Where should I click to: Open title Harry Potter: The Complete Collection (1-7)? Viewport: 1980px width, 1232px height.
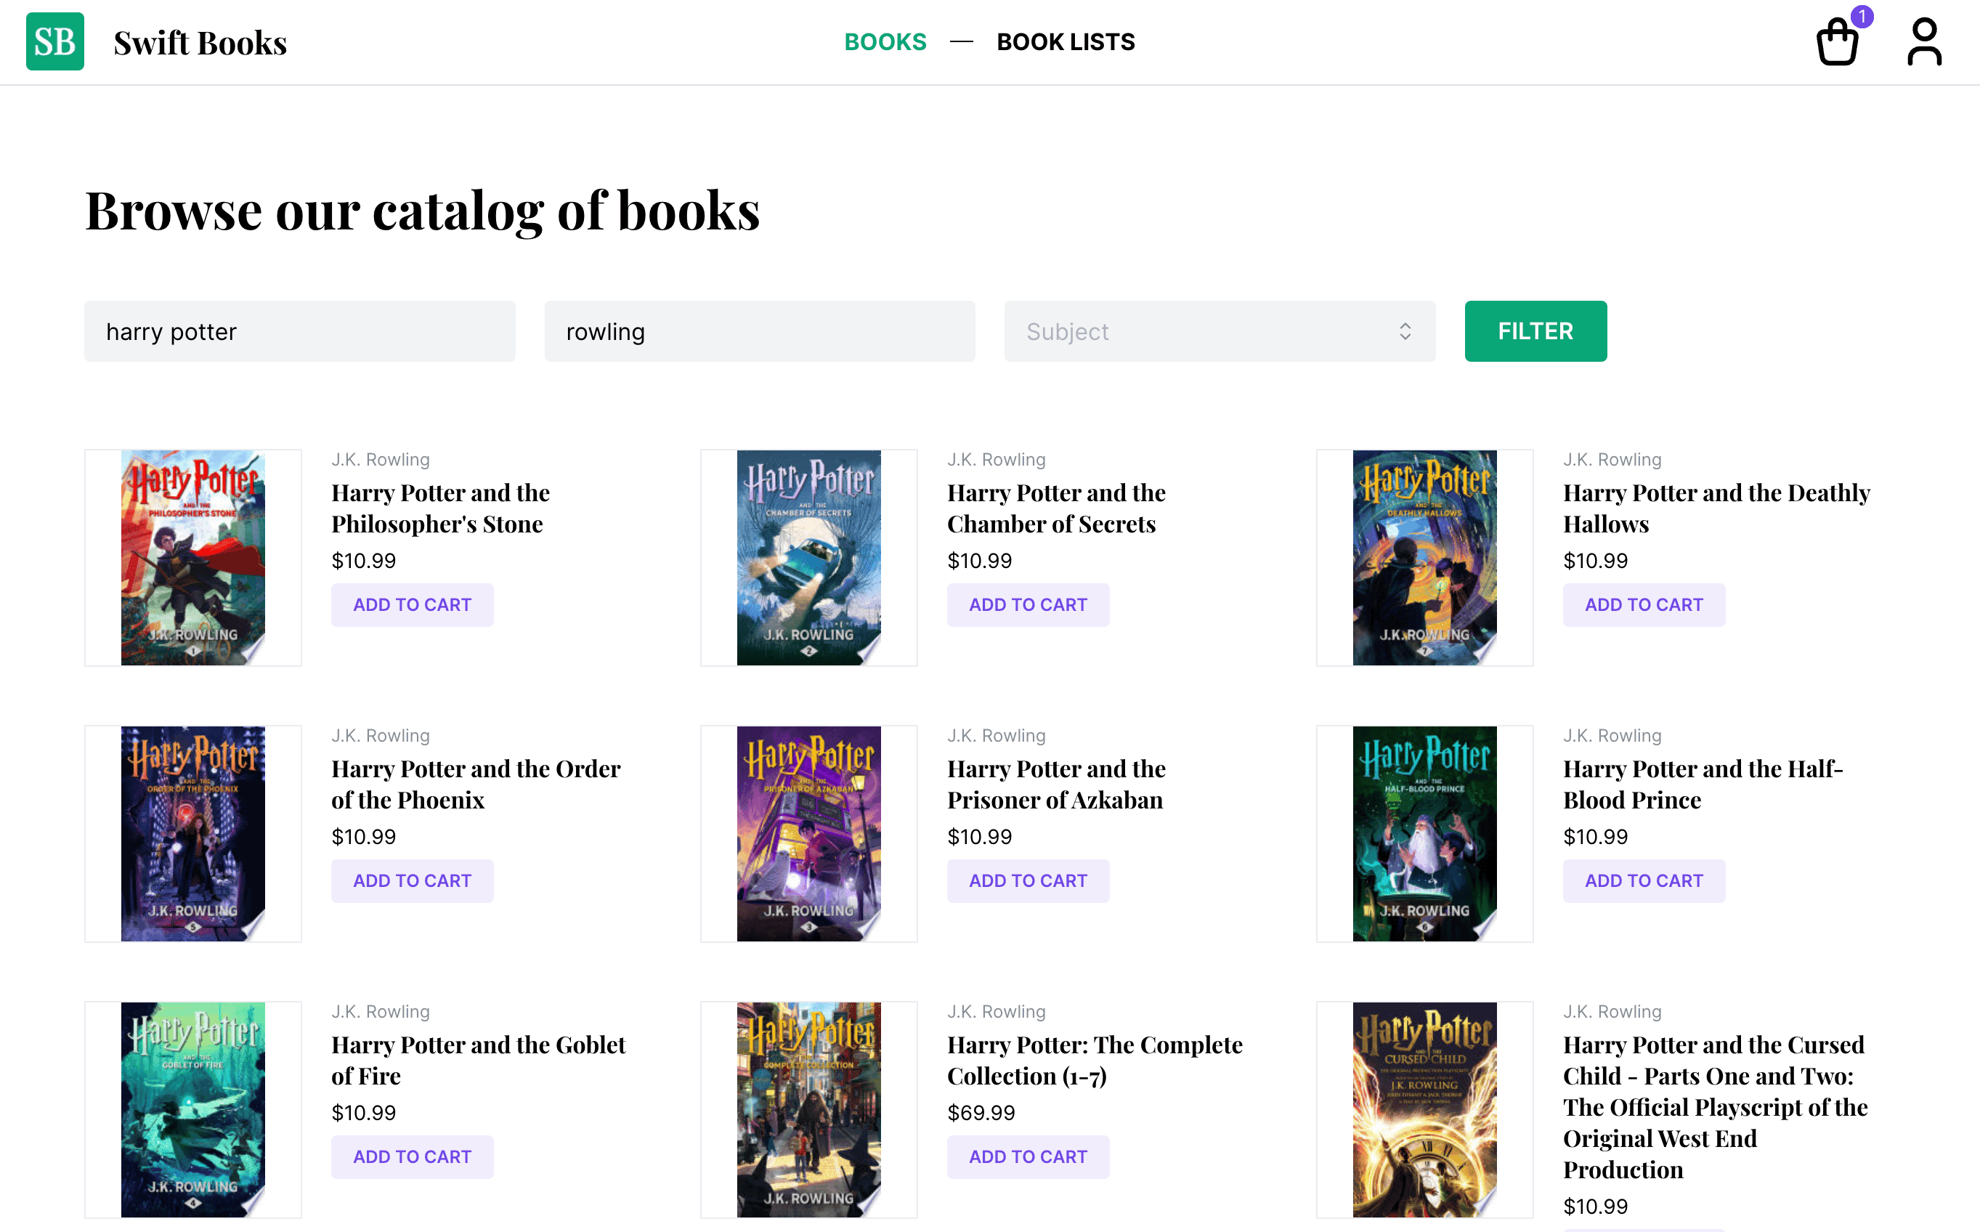[x=1095, y=1061]
